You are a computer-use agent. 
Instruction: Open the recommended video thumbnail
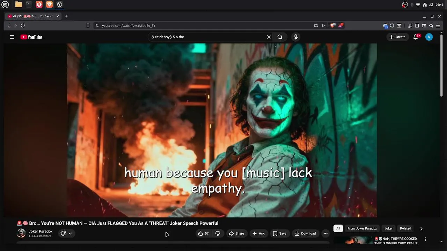pos(353,240)
